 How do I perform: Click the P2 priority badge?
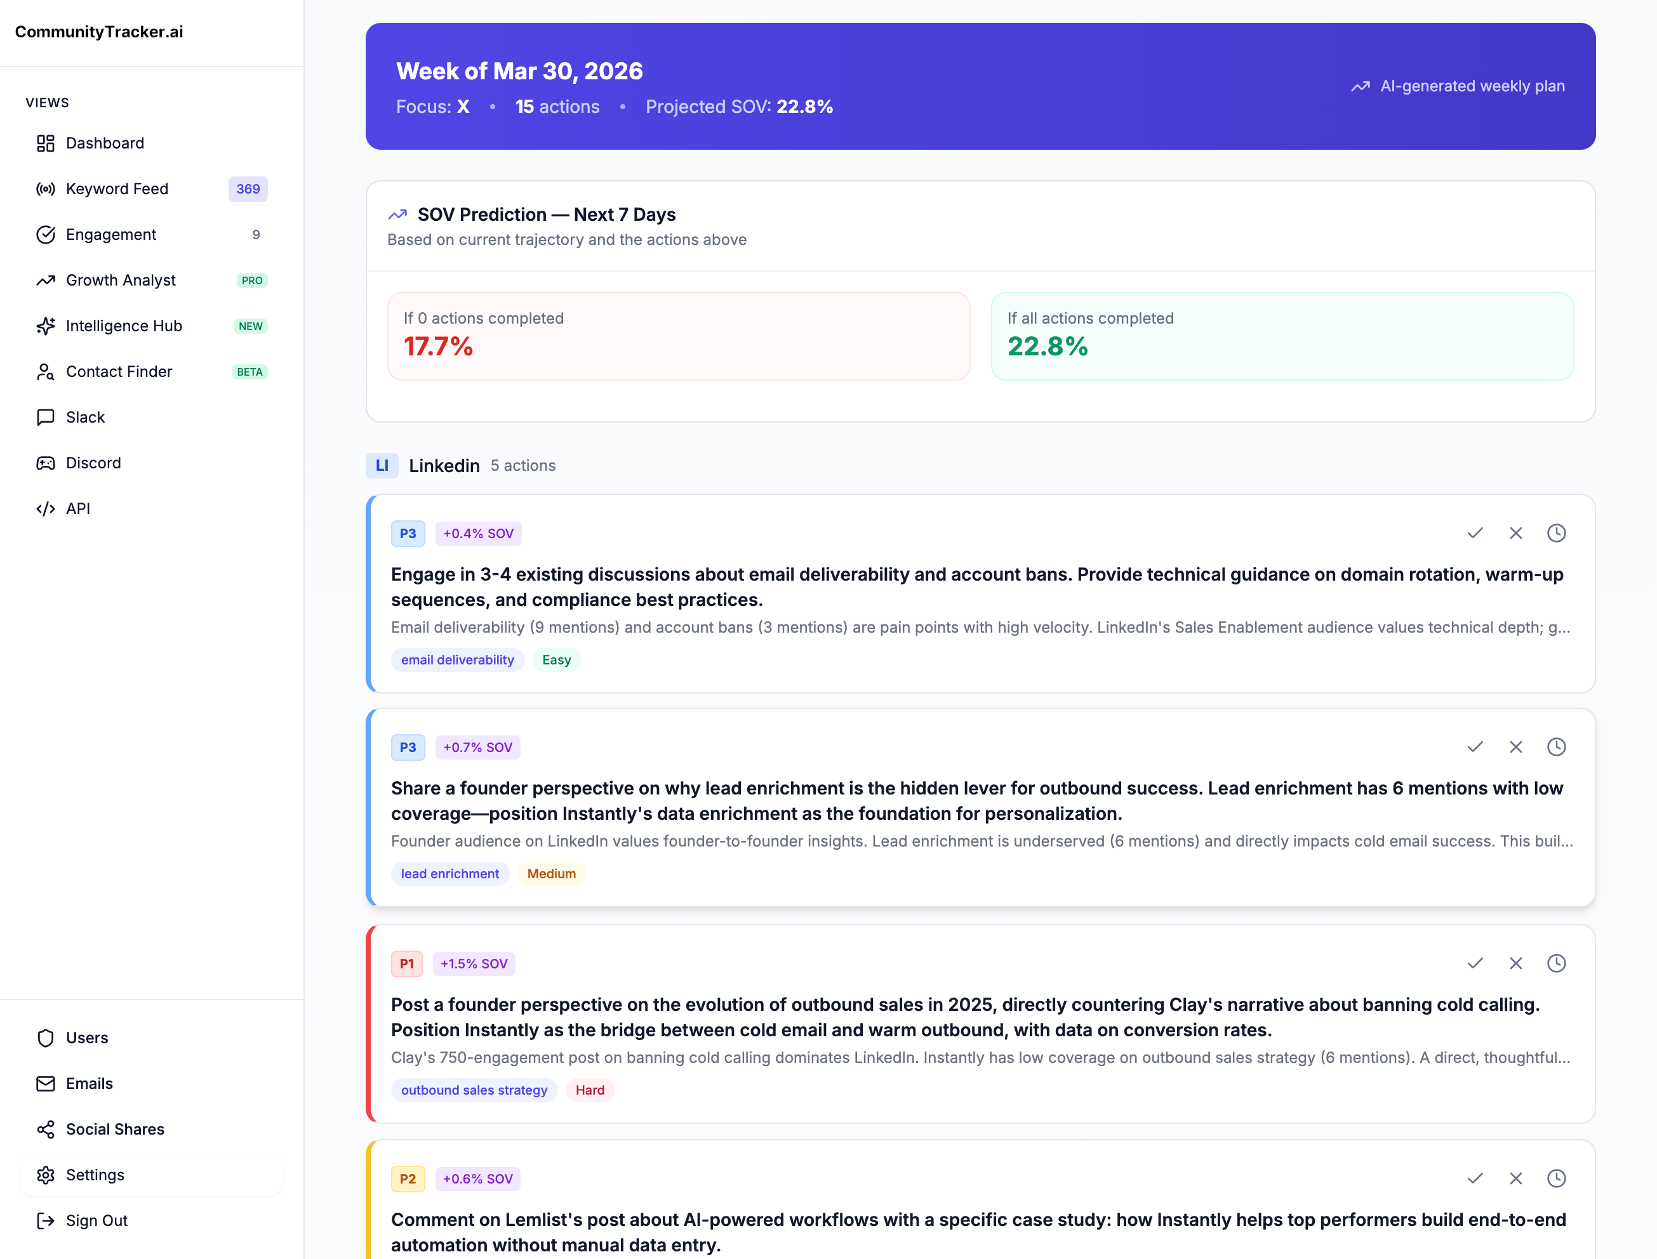tap(408, 1179)
